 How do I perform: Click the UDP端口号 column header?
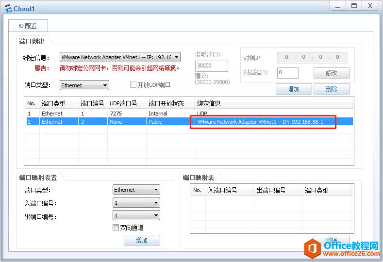127,103
